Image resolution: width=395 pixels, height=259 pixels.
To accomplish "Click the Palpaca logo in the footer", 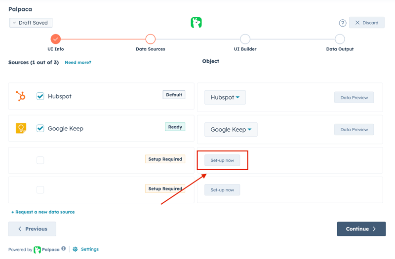I will (38, 250).
